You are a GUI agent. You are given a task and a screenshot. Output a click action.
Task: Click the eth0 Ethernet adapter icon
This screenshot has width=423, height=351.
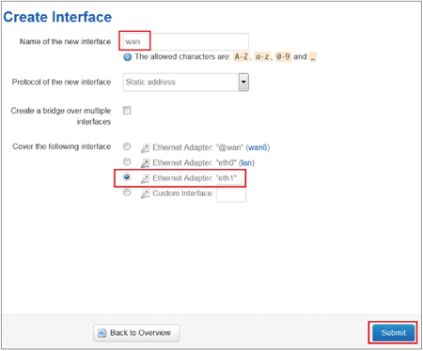coord(145,163)
